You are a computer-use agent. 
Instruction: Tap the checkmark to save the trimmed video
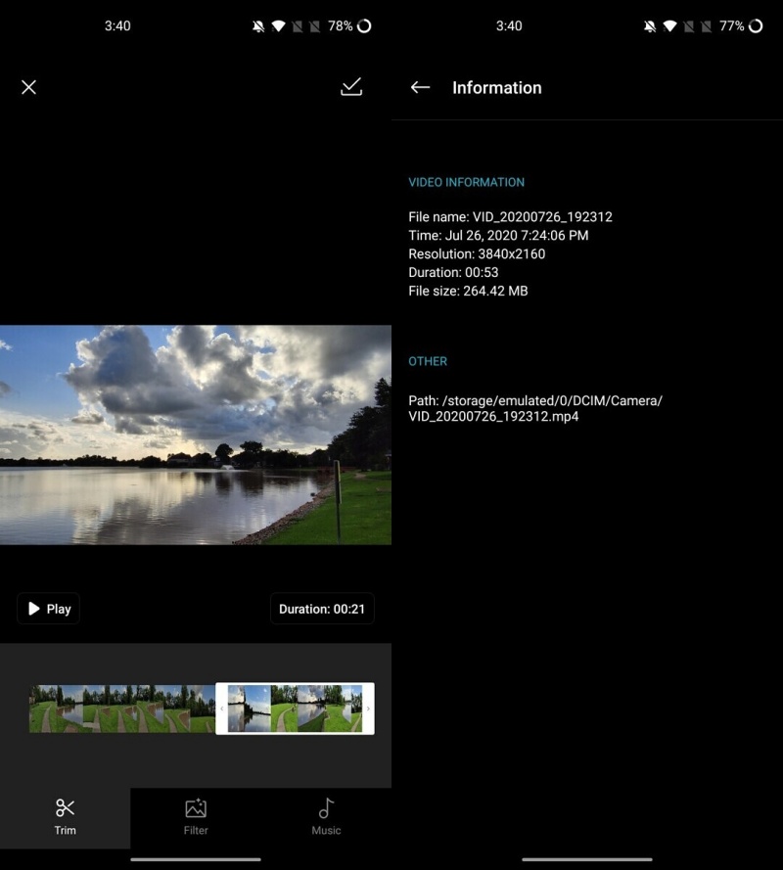(x=350, y=87)
